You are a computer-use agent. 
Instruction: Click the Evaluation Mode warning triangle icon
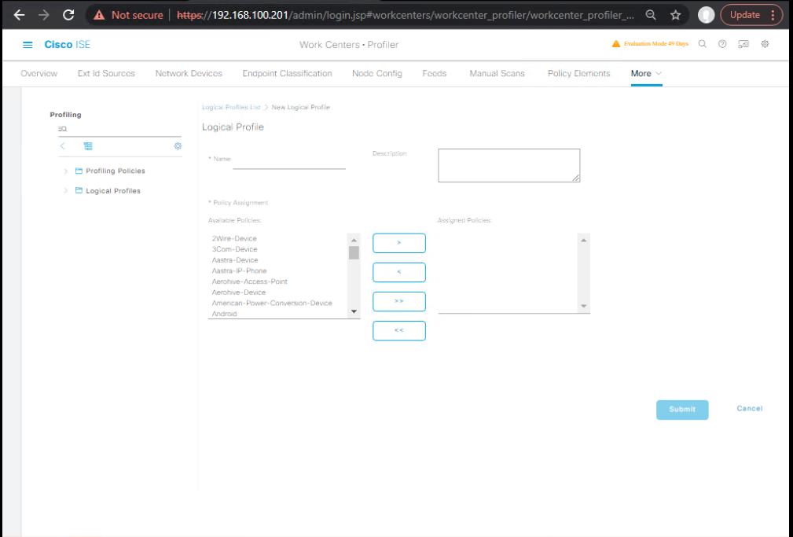pos(616,44)
